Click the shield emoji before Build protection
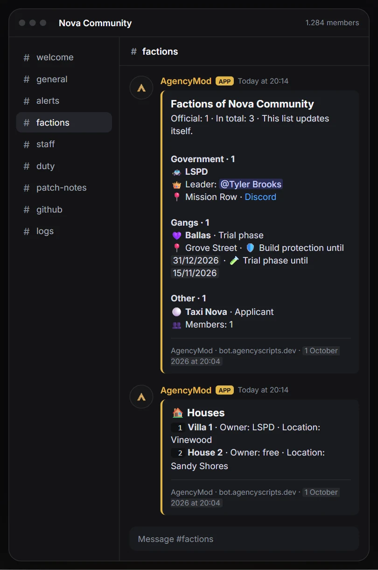The width and height of the screenshot is (378, 570). [251, 248]
